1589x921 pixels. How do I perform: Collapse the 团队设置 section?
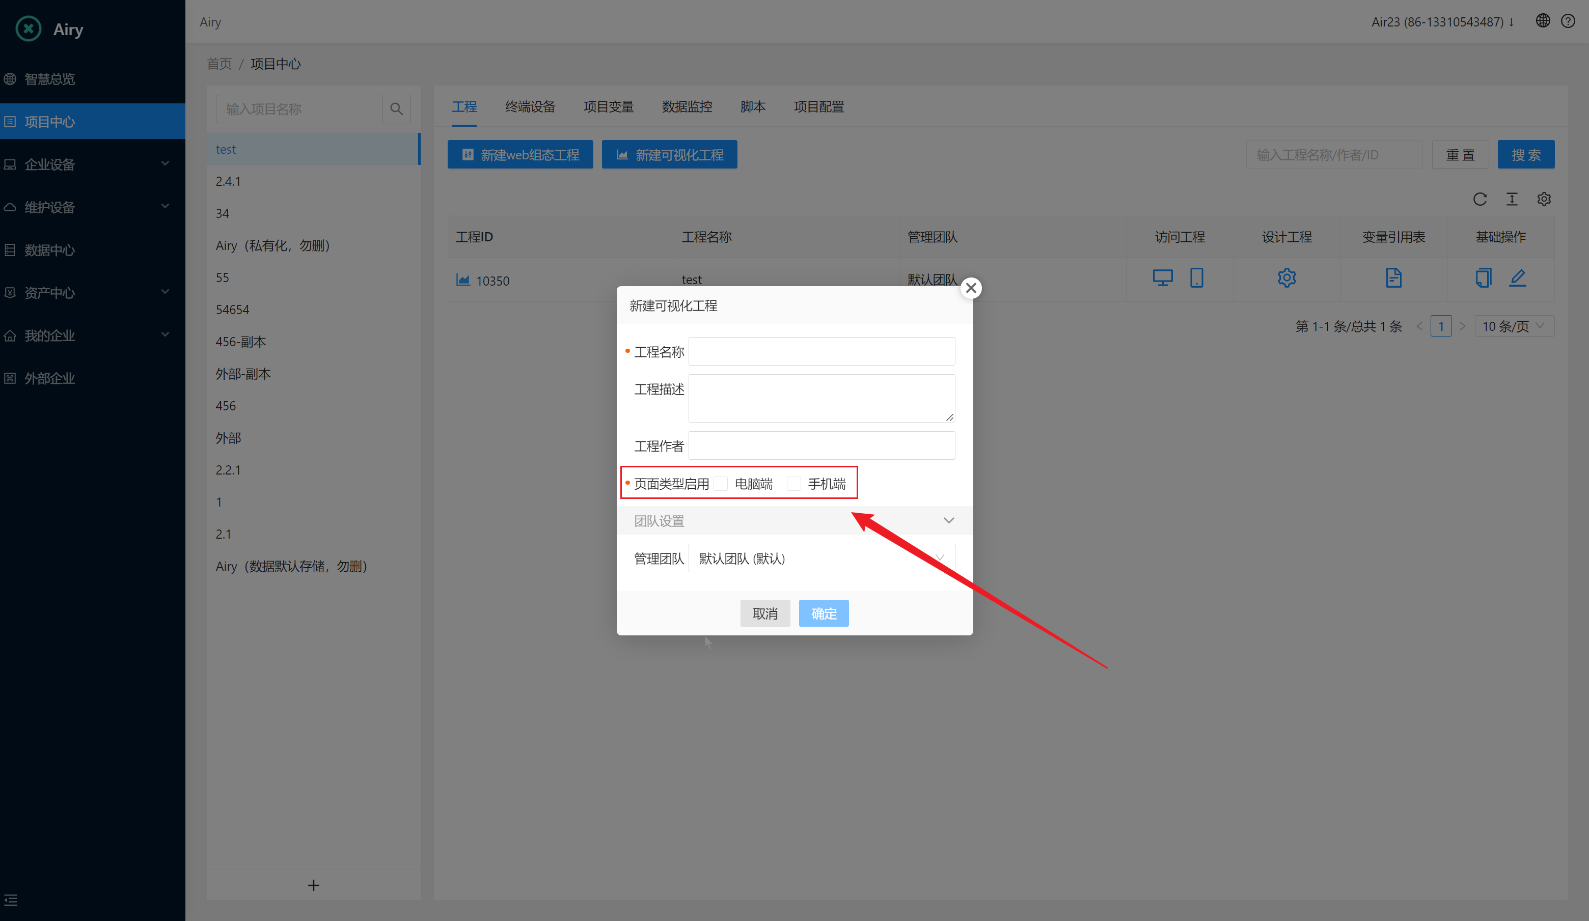tap(948, 520)
